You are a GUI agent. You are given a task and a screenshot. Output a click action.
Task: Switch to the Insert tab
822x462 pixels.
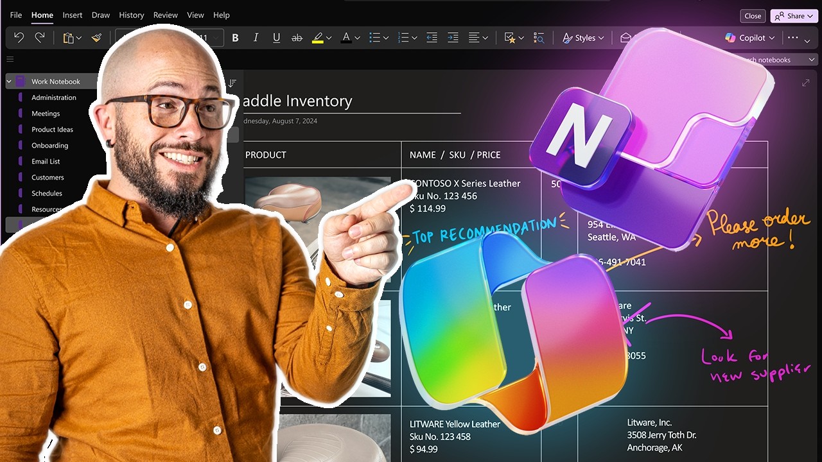[x=72, y=15]
